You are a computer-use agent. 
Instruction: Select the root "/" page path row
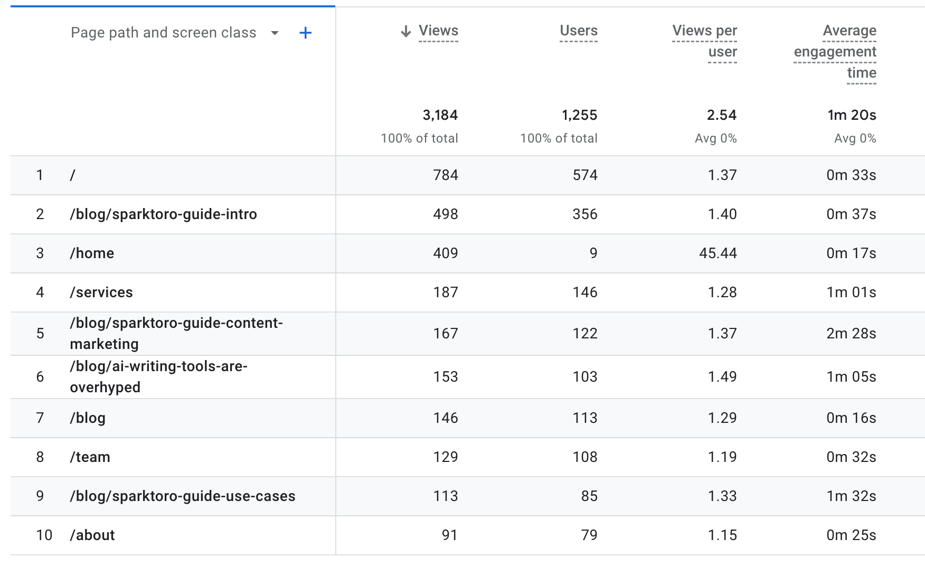73,175
